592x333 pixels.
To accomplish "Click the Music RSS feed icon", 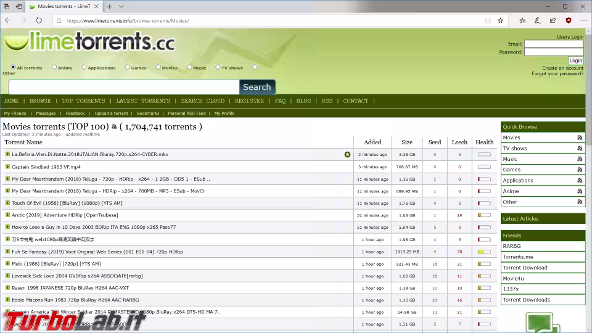I will (580, 159).
